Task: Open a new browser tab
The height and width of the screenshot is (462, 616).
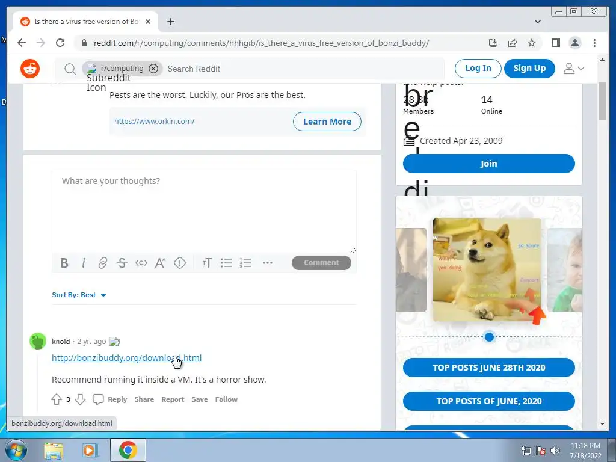Action: [170, 22]
